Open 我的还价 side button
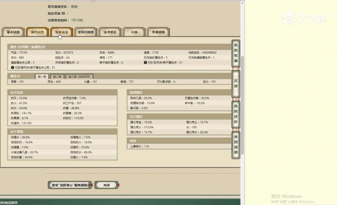 point(236,114)
